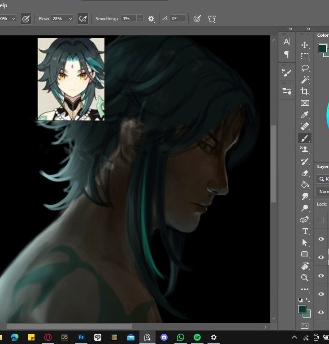Image resolution: width=329 pixels, height=344 pixels.
Task: Select the Zoom magnifier tool
Action: [x=305, y=278]
